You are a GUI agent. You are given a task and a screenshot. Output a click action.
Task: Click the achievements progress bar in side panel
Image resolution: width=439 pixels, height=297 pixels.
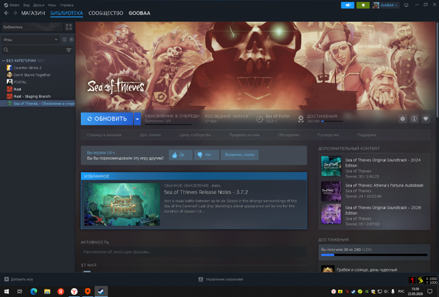374,255
